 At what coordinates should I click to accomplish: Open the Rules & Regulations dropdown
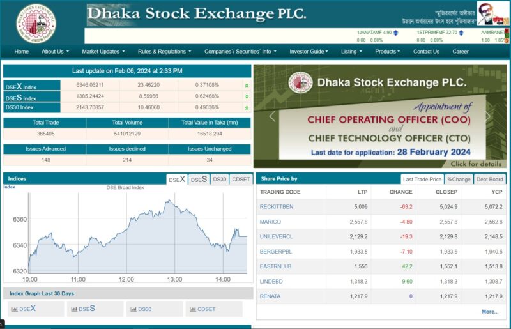pos(164,52)
